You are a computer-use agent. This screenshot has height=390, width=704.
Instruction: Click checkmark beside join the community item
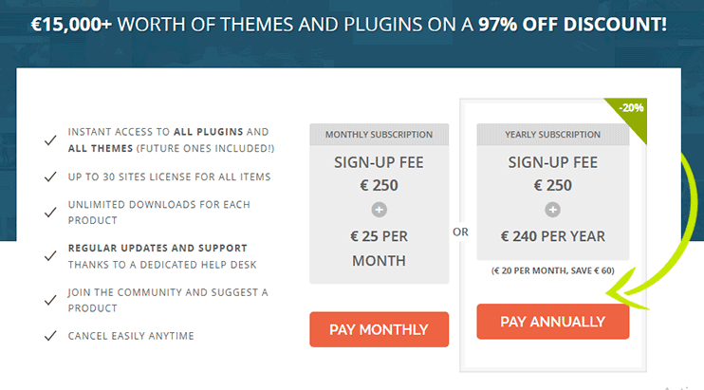point(50,300)
